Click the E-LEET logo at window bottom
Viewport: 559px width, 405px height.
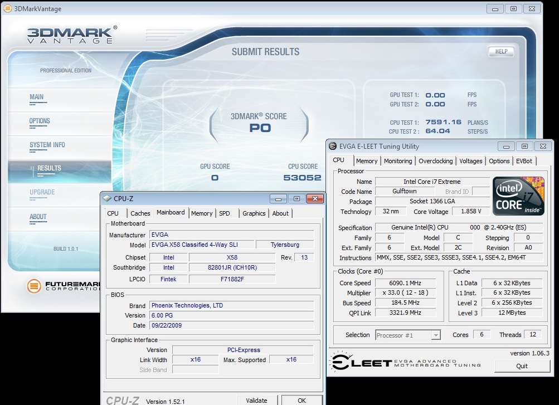click(x=406, y=362)
